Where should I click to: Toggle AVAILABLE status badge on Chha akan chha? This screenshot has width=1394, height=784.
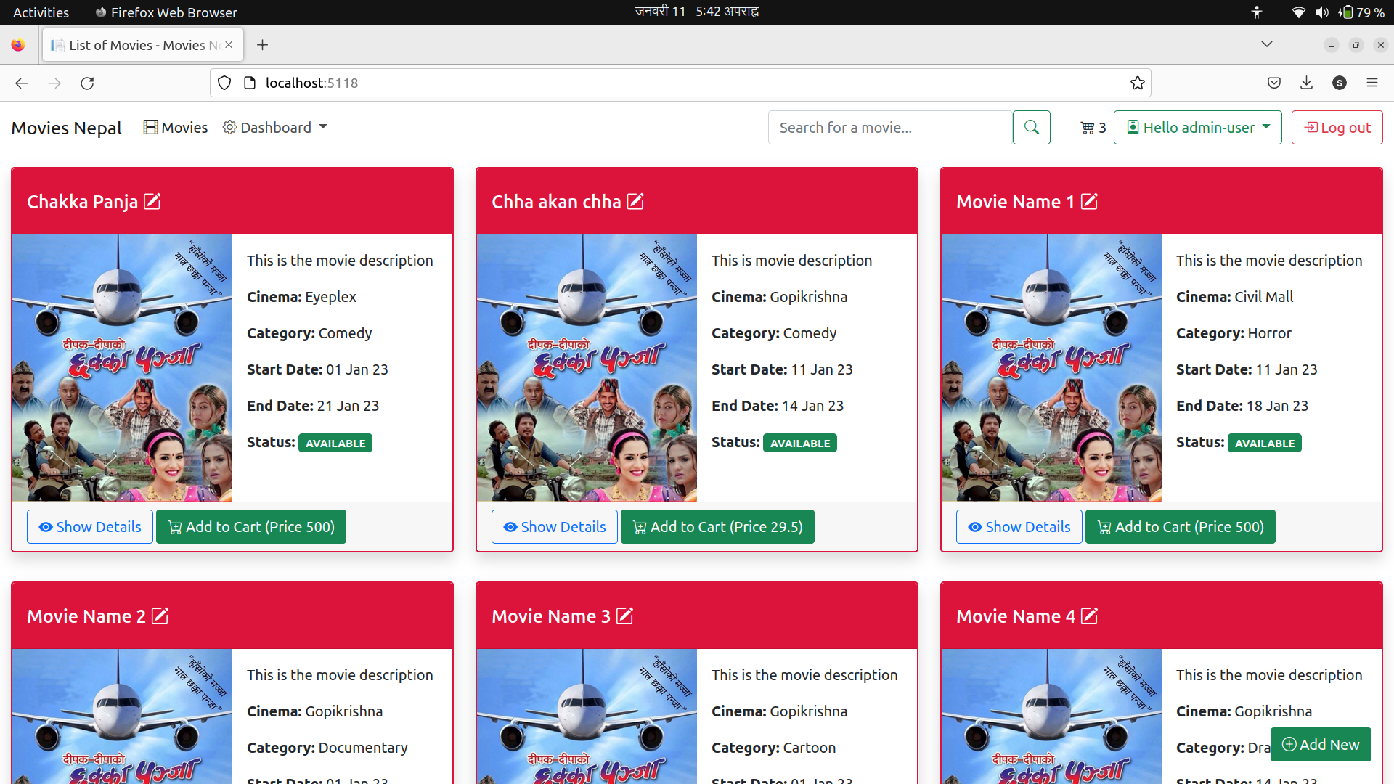point(799,442)
